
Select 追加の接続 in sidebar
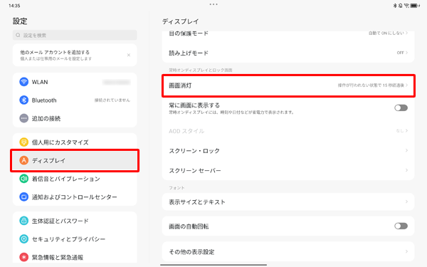[75, 118]
